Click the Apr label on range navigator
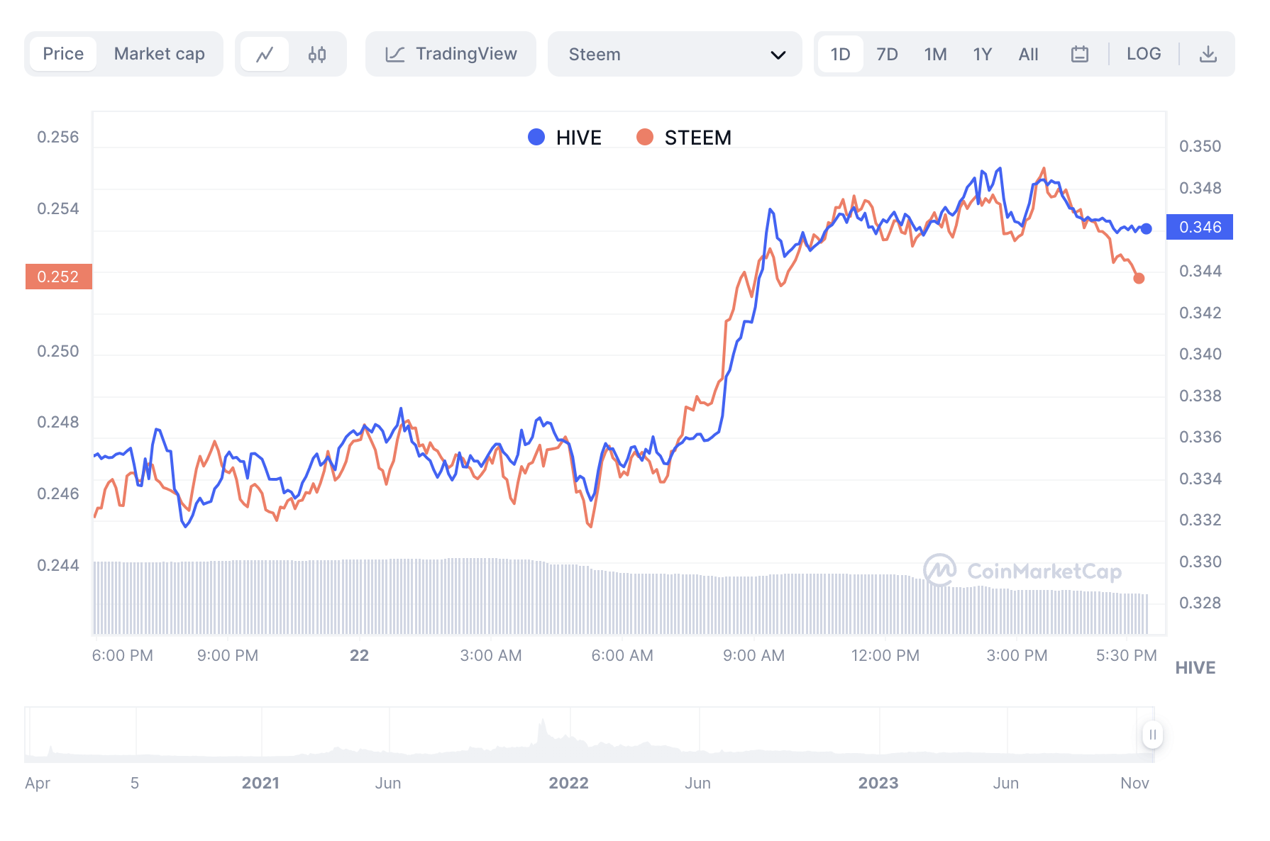1270x841 pixels. (38, 783)
